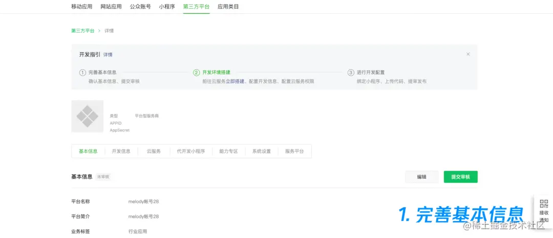Click the platform logo placeholder image
This screenshot has width=553, height=238.
pos(88,116)
